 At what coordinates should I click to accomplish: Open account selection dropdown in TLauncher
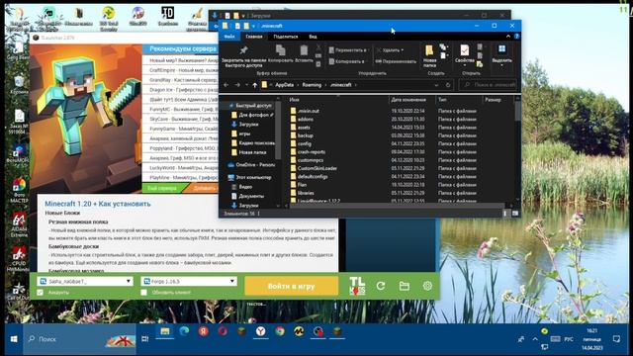coord(85,281)
